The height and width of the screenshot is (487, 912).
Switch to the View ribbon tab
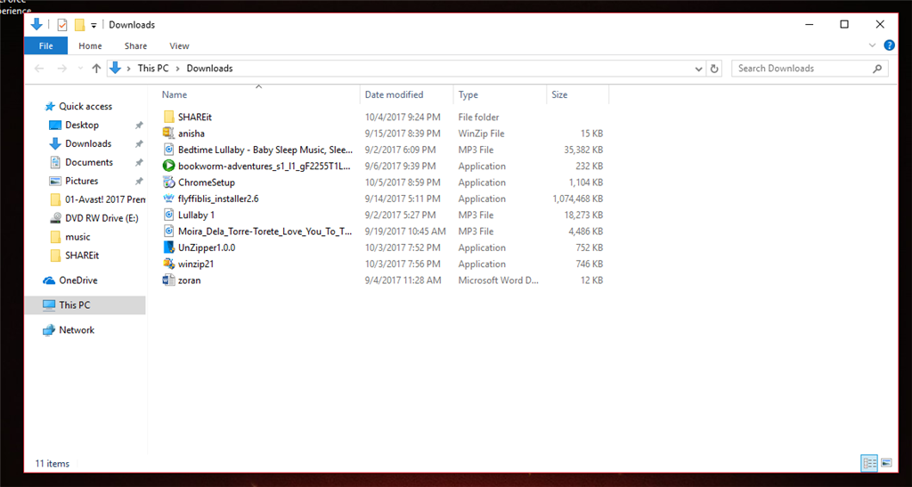pos(179,46)
